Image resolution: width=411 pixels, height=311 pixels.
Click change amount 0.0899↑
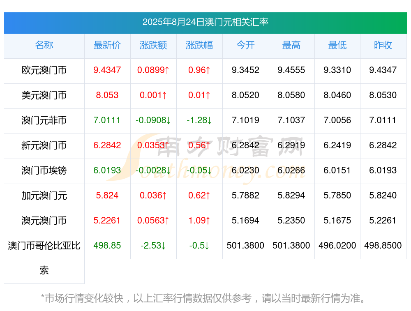coord(153,70)
